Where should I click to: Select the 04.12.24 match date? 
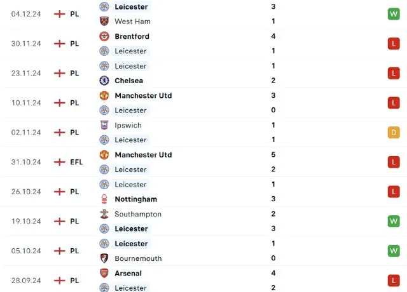(x=26, y=14)
